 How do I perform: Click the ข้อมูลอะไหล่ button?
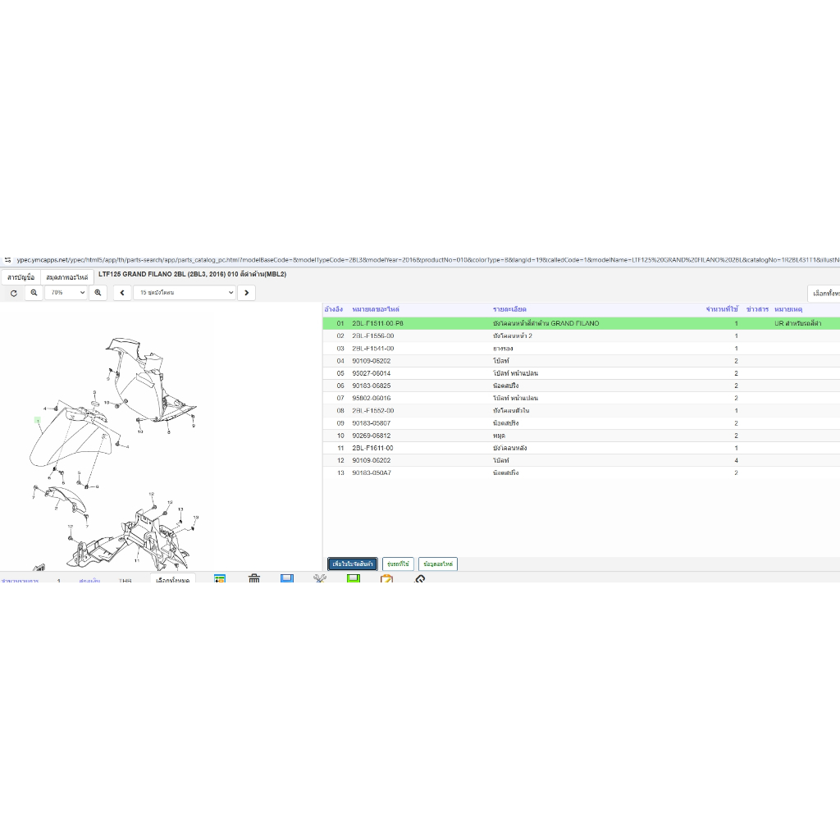(438, 564)
